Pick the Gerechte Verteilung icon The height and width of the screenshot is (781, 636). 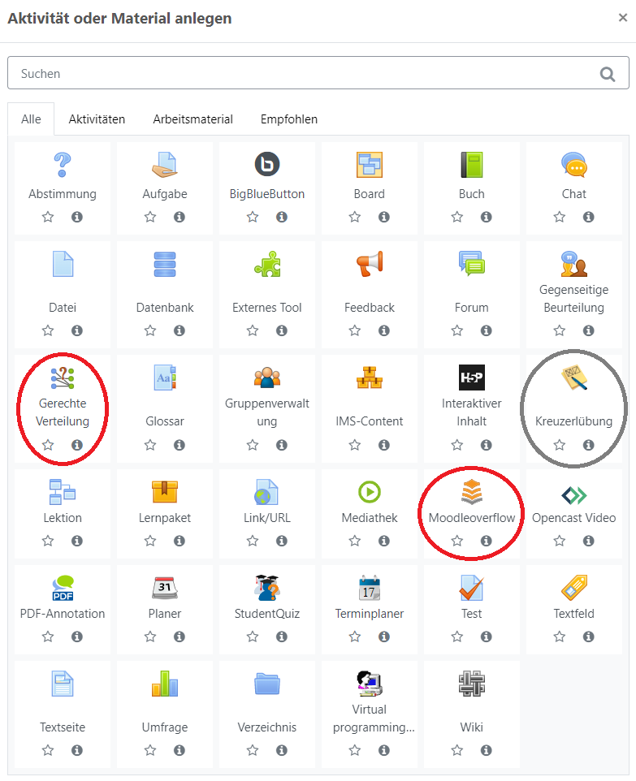[63, 378]
